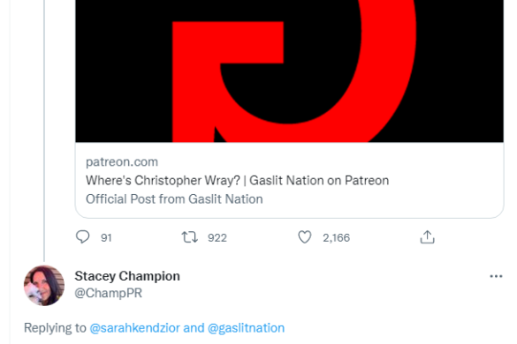The image size is (517, 344).
Task: Click the patreon.com domain text
Action: click(x=122, y=162)
